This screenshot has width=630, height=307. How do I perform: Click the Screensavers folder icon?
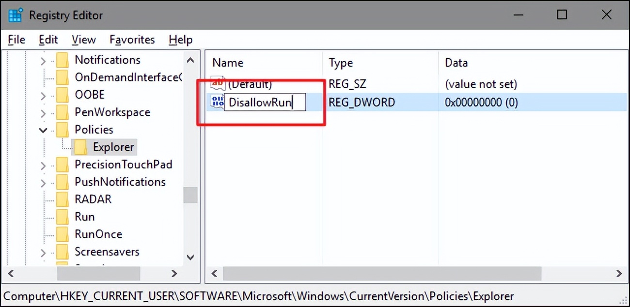pos(63,251)
